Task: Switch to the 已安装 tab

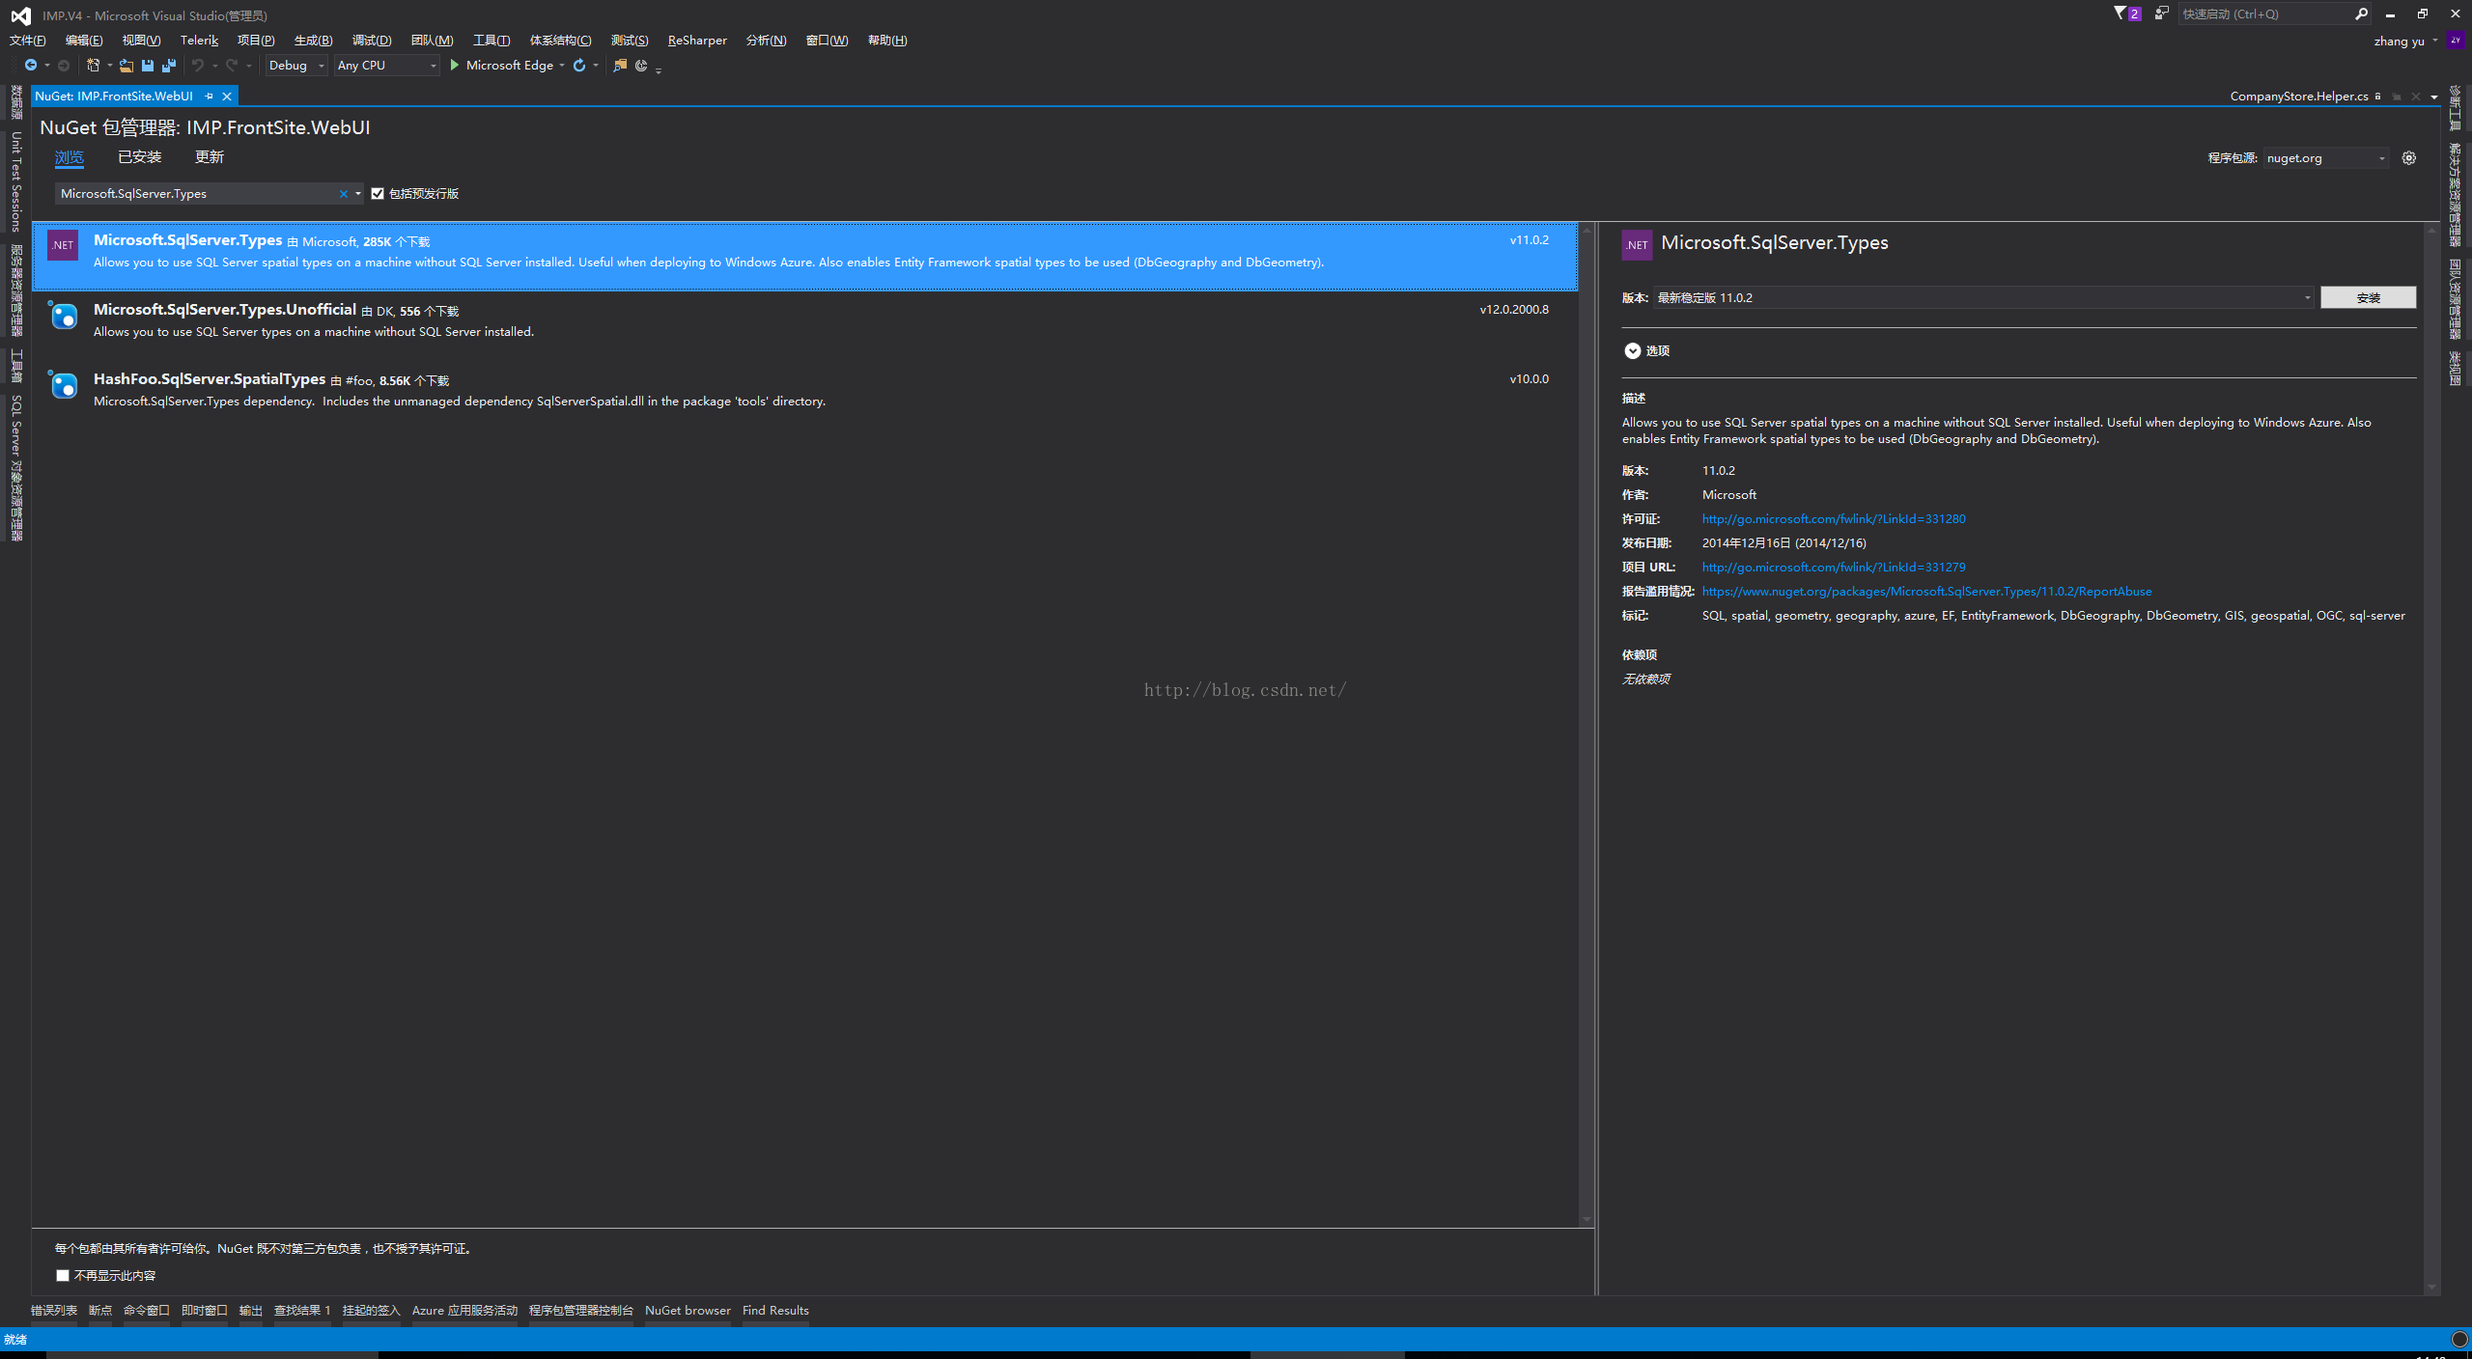Action: [x=140, y=156]
